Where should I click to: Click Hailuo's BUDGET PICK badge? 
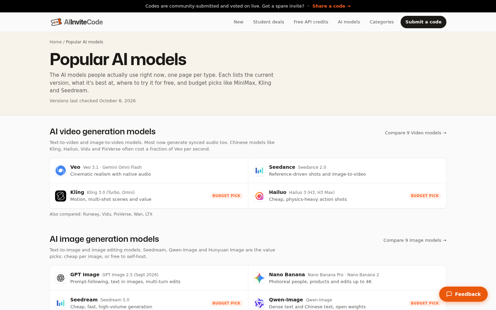425,196
